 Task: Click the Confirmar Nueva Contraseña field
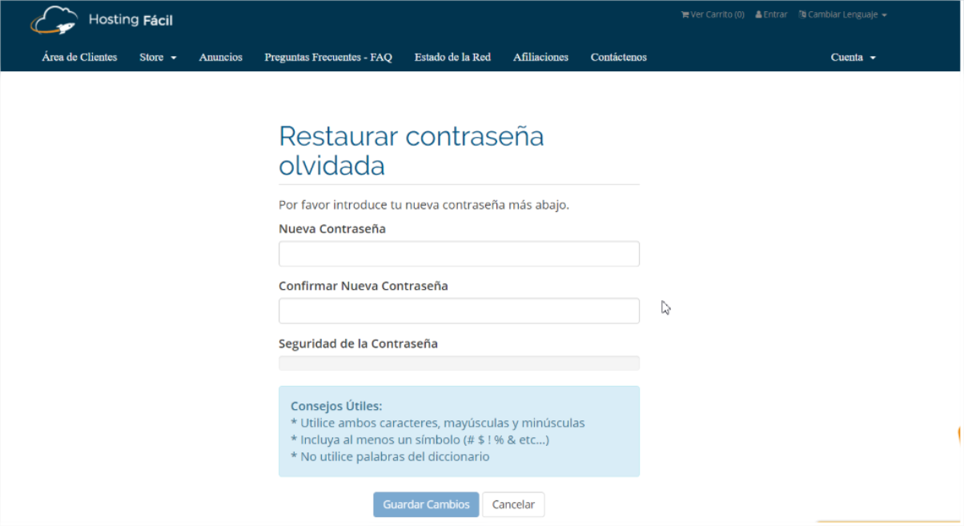[x=459, y=311]
